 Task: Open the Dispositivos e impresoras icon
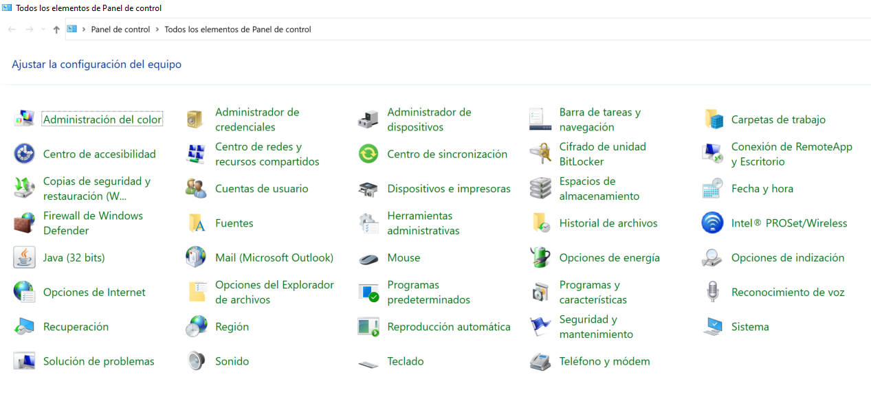click(368, 188)
